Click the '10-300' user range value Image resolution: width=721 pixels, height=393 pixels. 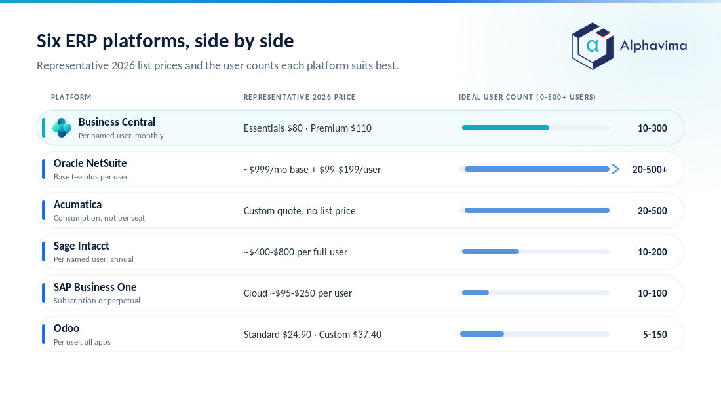point(652,128)
